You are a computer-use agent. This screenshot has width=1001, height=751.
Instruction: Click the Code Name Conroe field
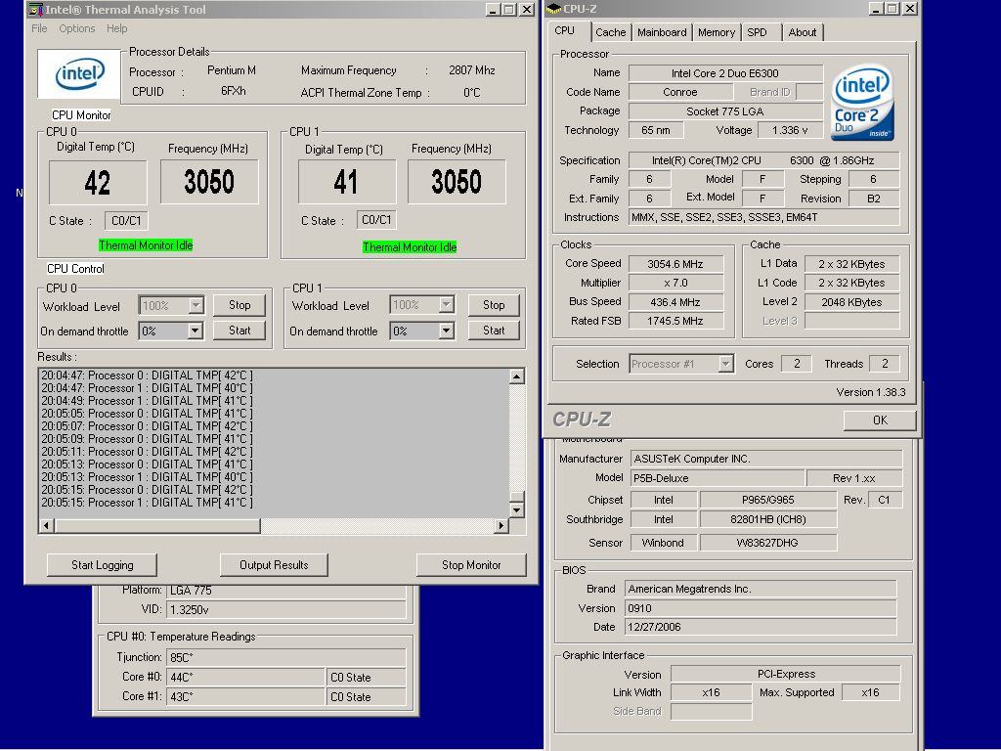click(x=680, y=92)
